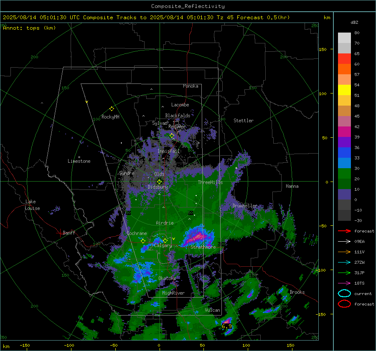Image resolution: width=376 pixels, height=351 pixels.
Task: Click the 09EA track legend label
Action: (359, 242)
